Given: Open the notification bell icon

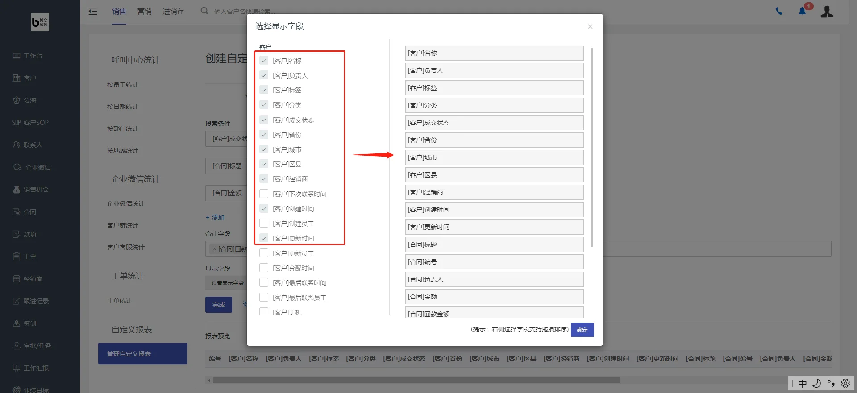Looking at the screenshot, I should [802, 11].
